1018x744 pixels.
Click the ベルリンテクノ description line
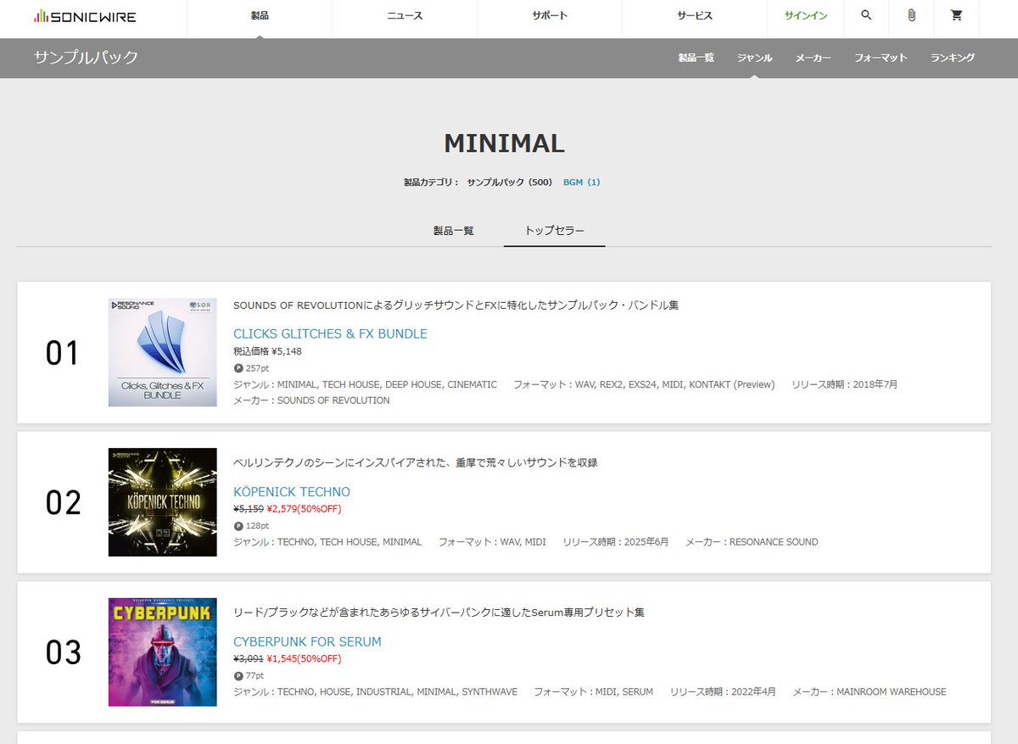(x=416, y=462)
